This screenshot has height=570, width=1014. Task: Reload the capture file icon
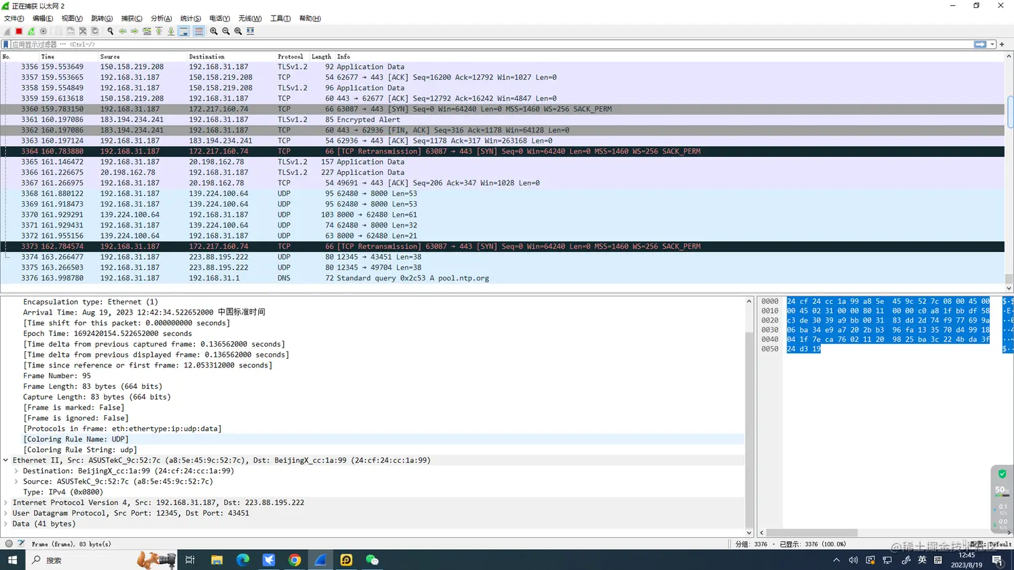(x=95, y=31)
